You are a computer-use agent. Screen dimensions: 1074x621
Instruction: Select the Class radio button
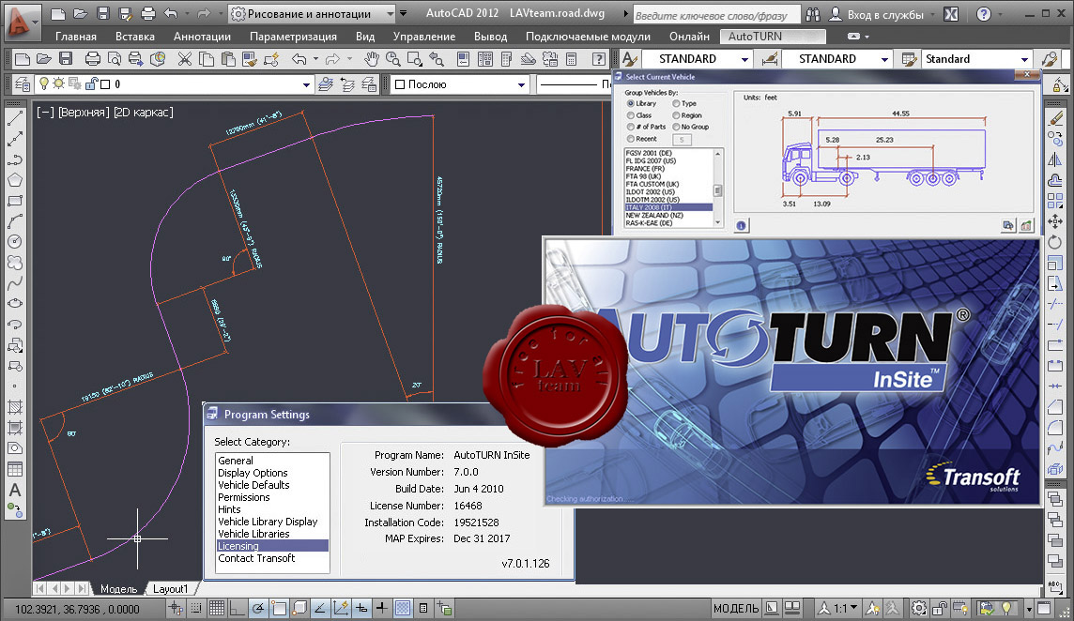coord(631,115)
